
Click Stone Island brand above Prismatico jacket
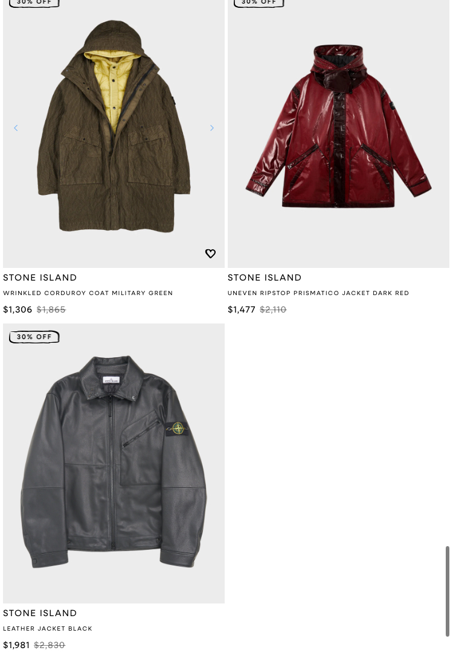[x=265, y=278]
